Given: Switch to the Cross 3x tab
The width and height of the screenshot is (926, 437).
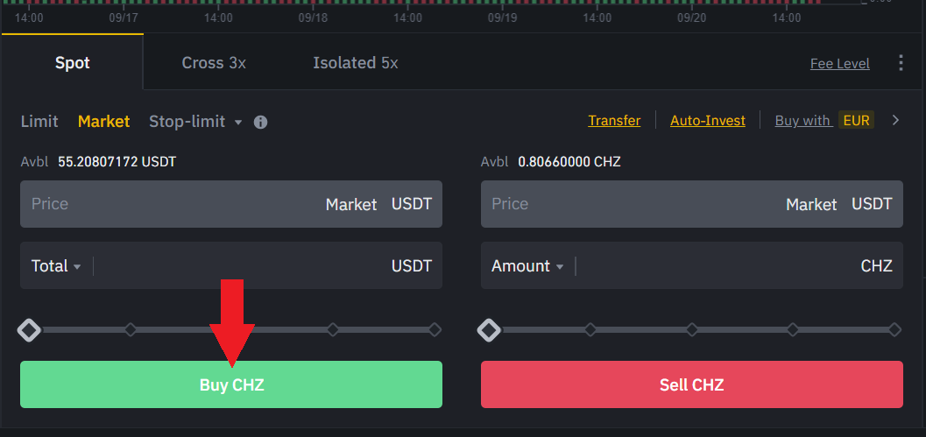Looking at the screenshot, I should (x=214, y=63).
